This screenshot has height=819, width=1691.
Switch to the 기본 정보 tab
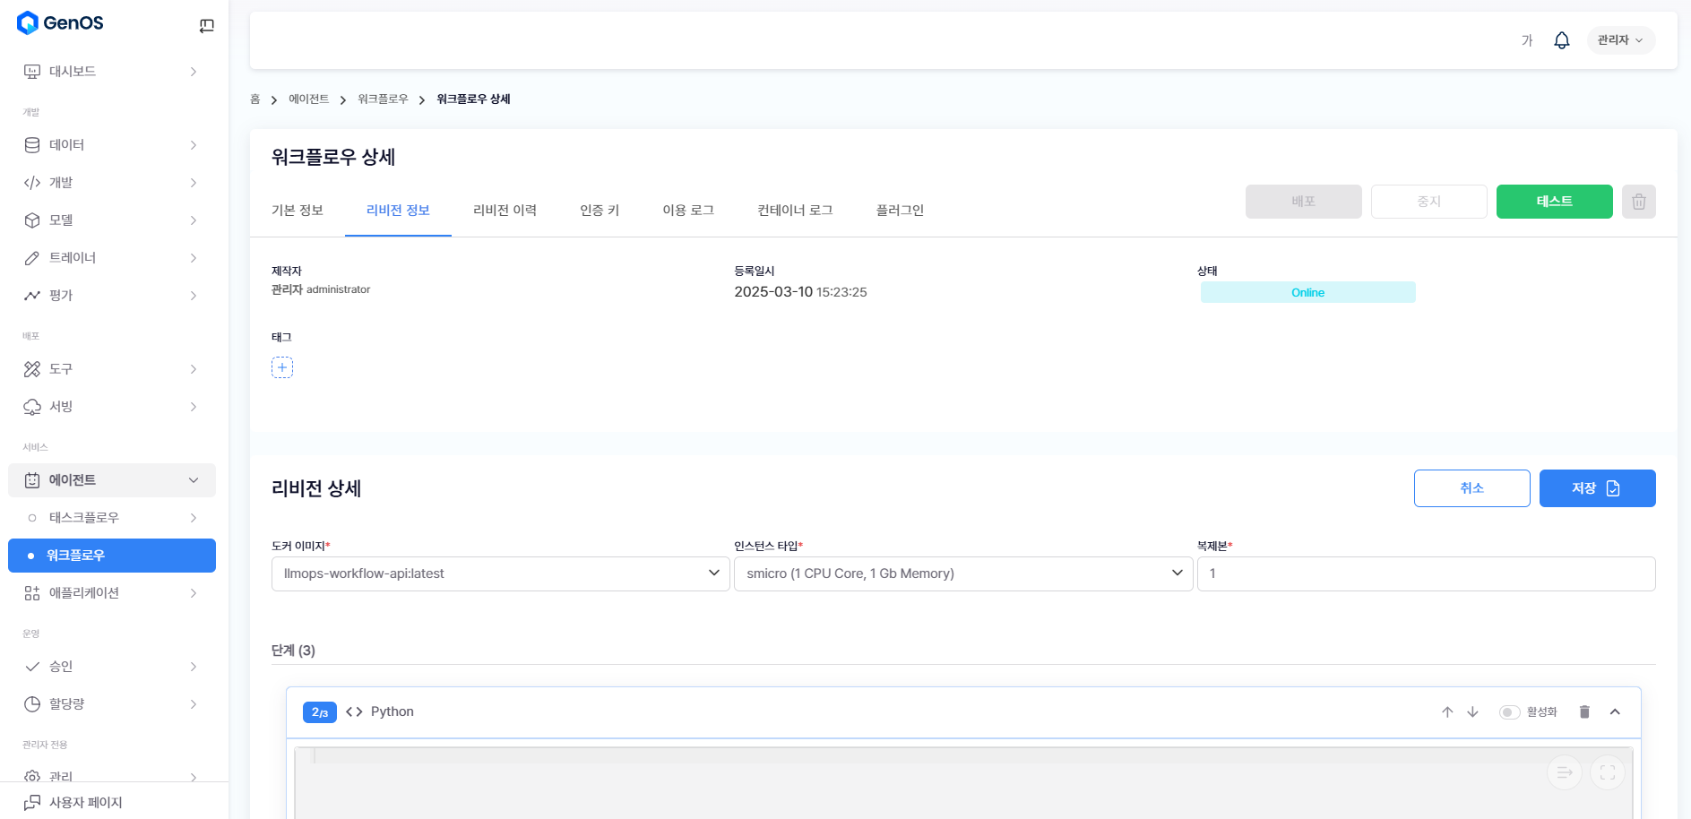click(x=298, y=211)
